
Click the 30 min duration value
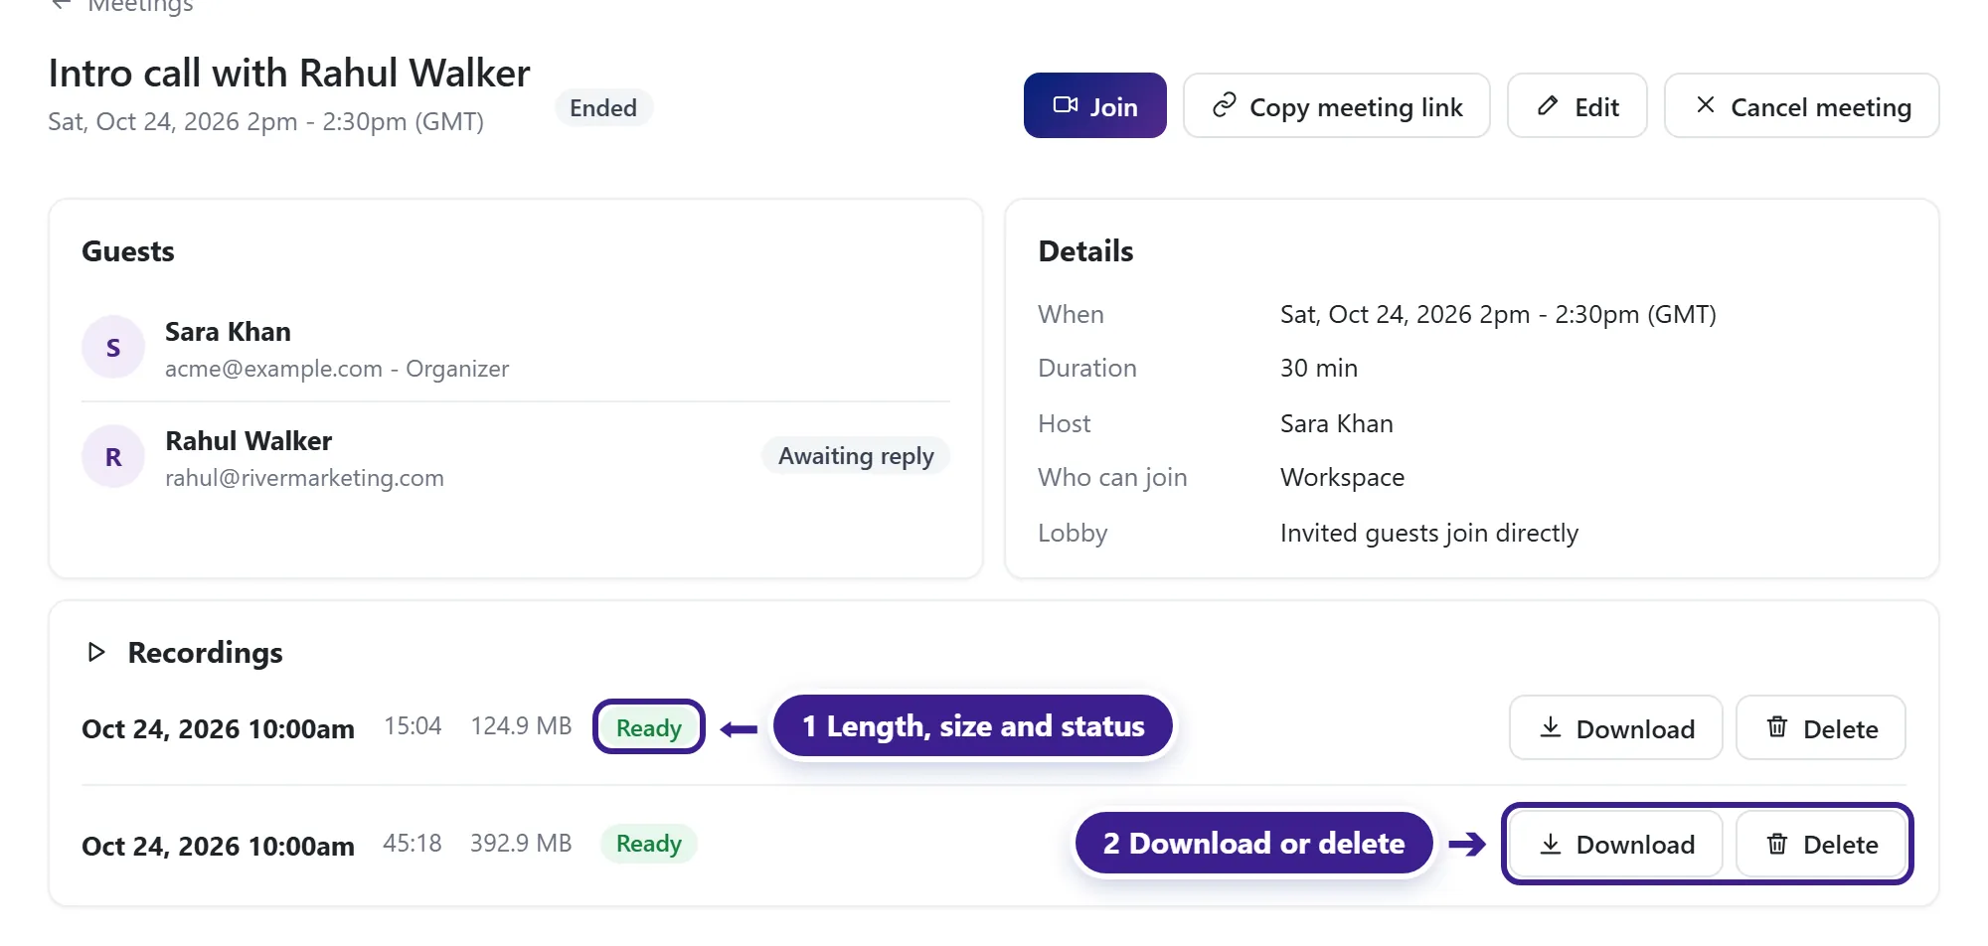tap(1318, 368)
